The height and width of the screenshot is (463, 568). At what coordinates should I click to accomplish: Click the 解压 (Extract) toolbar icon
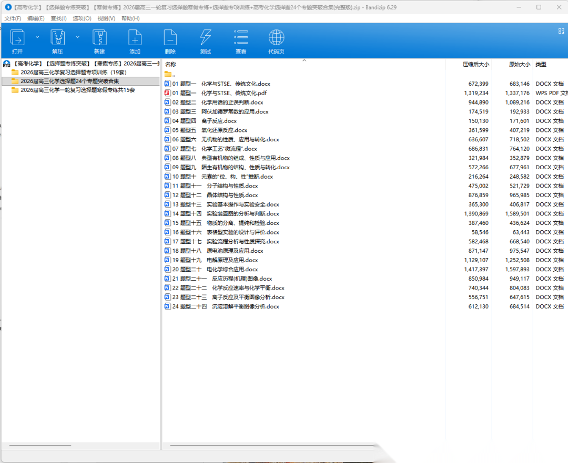click(57, 38)
